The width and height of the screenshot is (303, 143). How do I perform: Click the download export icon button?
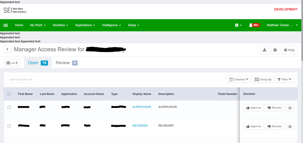264,50
